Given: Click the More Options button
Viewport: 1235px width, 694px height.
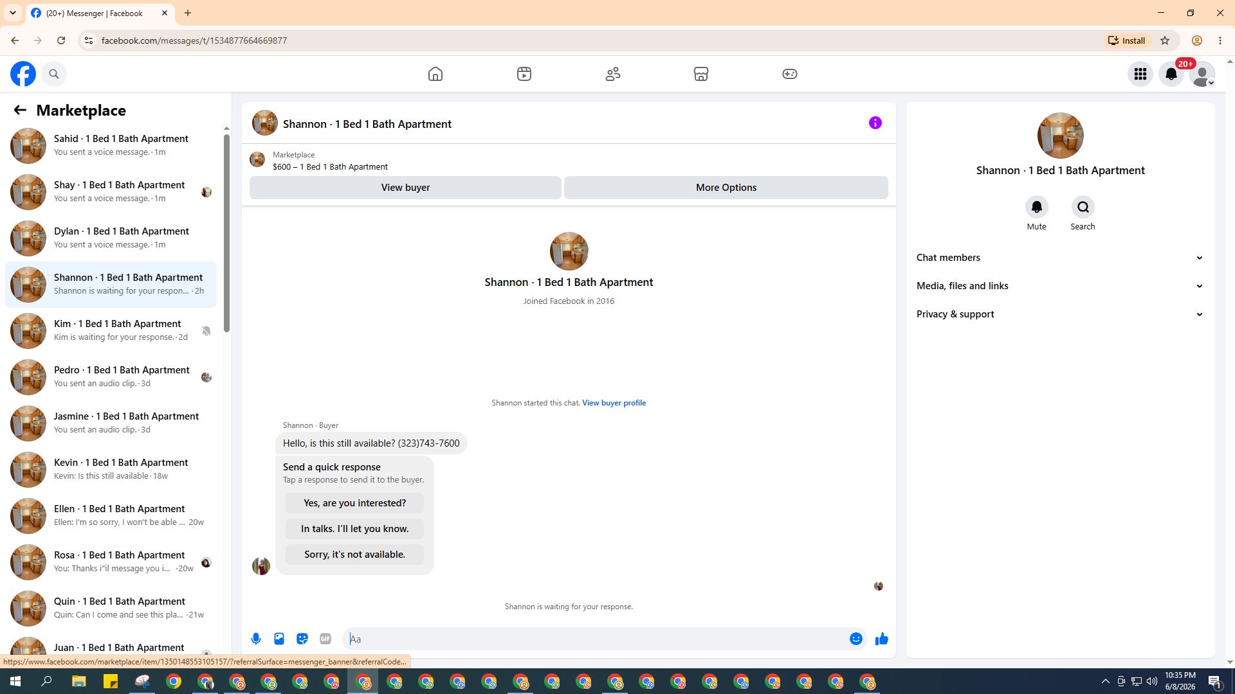Looking at the screenshot, I should (726, 188).
